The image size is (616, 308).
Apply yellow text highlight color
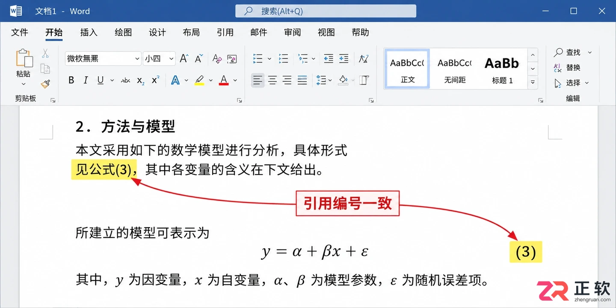(199, 80)
